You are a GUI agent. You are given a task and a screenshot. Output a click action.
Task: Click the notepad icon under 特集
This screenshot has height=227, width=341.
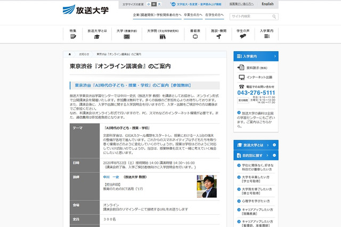73,36
